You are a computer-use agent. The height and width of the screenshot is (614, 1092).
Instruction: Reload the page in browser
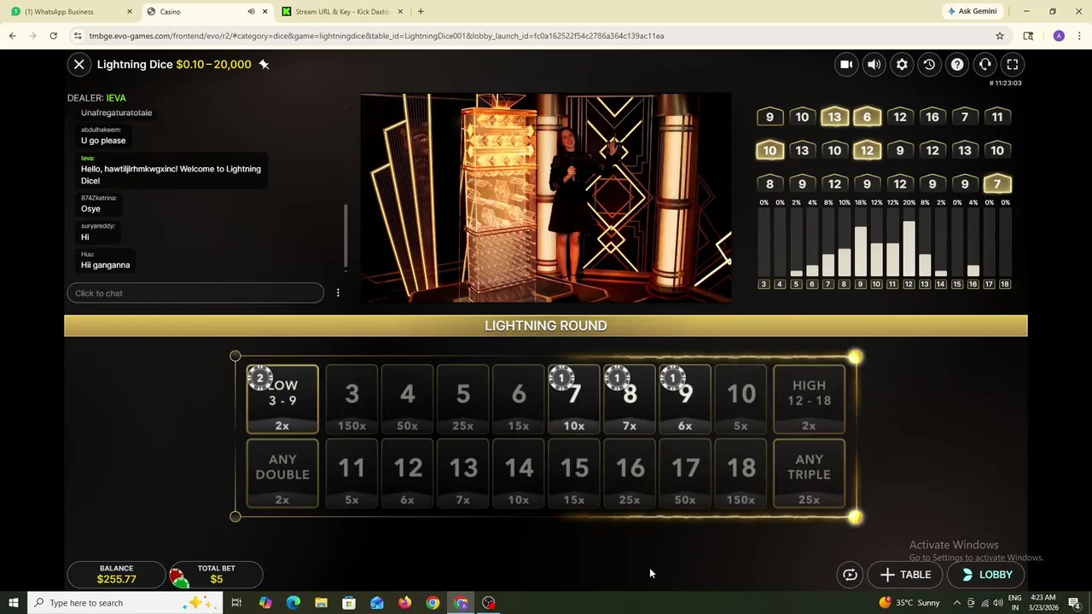(53, 36)
